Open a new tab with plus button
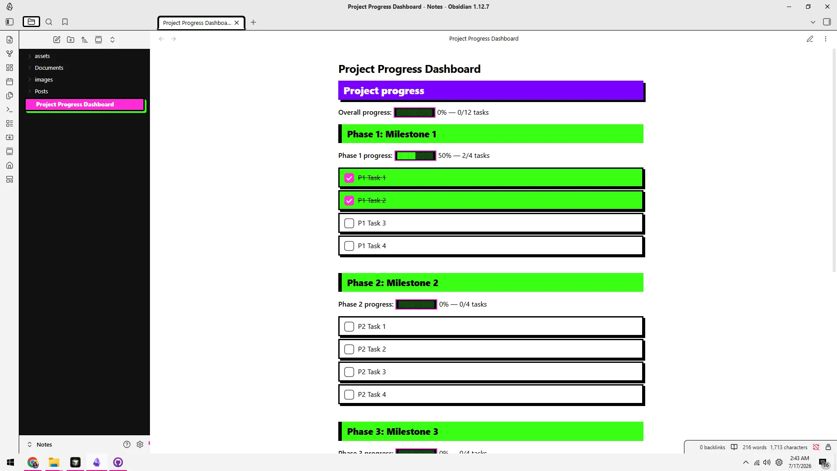The height and width of the screenshot is (471, 837). (253, 22)
